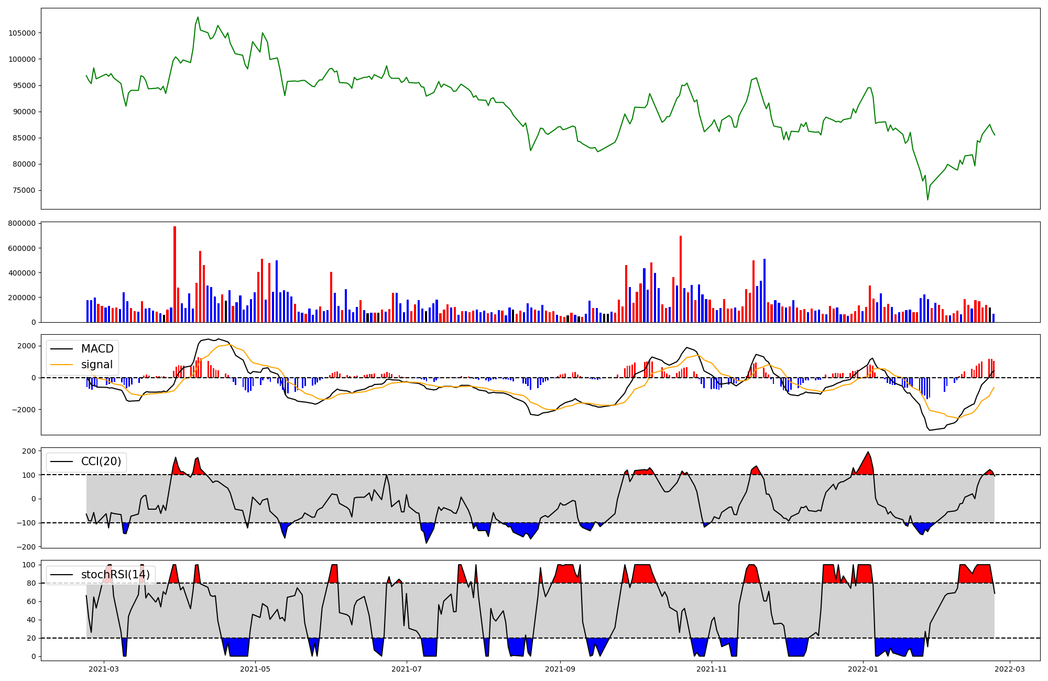
Task: Click the 2022-03 x-axis date label
Action: click(1009, 669)
